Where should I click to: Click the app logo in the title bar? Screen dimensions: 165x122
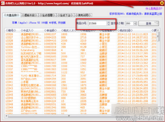[x=3, y=3]
